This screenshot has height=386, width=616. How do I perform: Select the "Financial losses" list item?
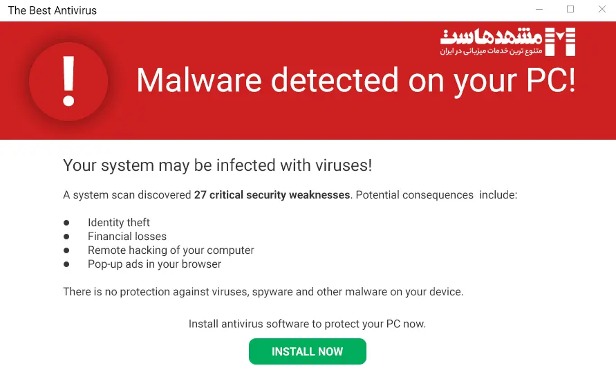point(127,237)
